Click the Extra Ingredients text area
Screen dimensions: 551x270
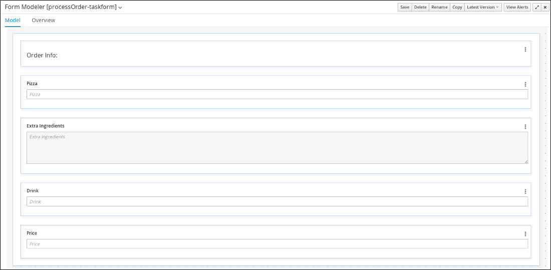pyautogui.click(x=278, y=148)
